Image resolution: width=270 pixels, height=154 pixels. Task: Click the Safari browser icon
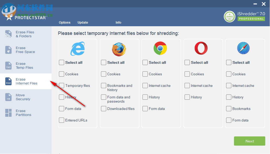243,49
